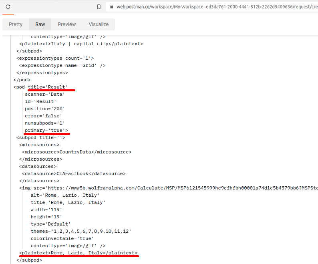The image size is (318, 264).
Task: Click the bookmark icon in address bar
Action: point(99,7)
